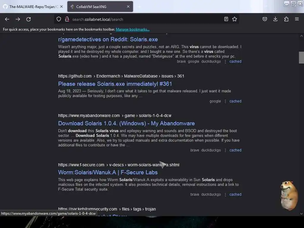The image size is (304, 228).
Task: Click the page vertical scrollbar thumb
Action: 301,57
